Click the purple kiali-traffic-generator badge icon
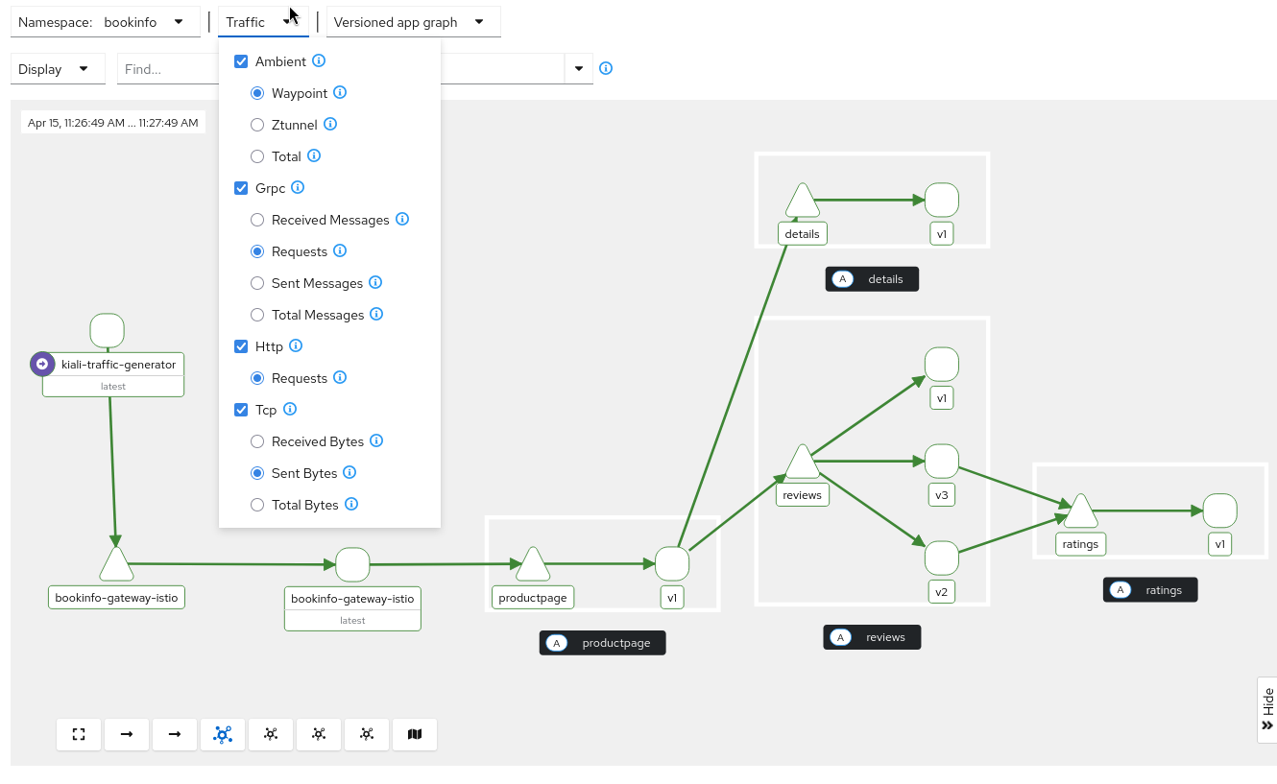 42,364
